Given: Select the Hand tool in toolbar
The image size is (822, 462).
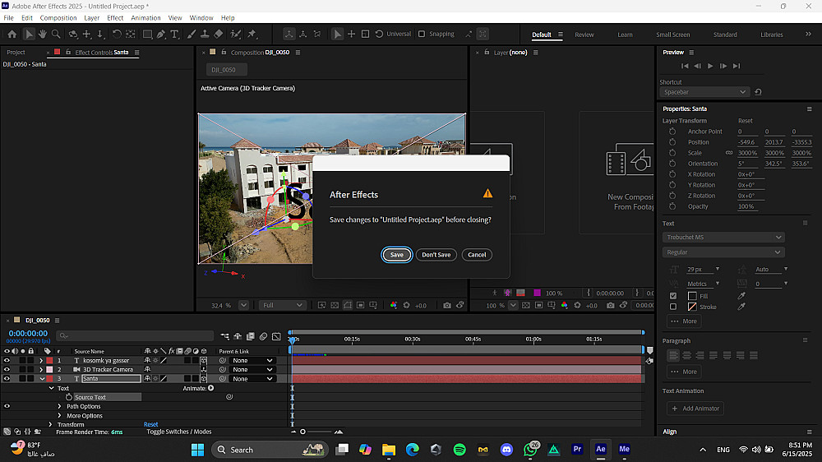Looking at the screenshot, I should (43, 35).
